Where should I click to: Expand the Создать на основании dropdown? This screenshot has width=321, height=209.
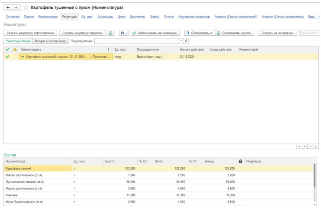tap(278, 33)
